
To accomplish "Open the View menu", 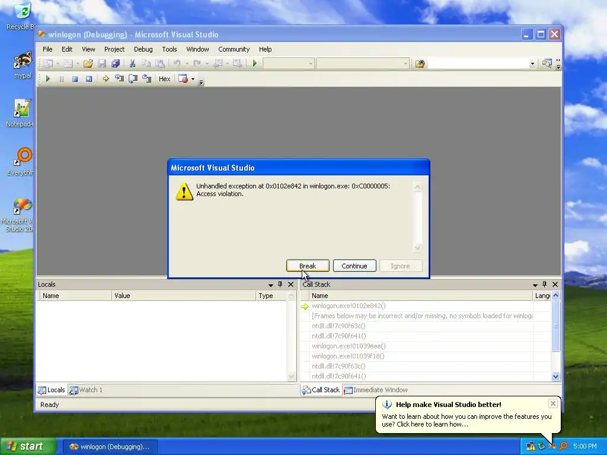I will (x=88, y=49).
